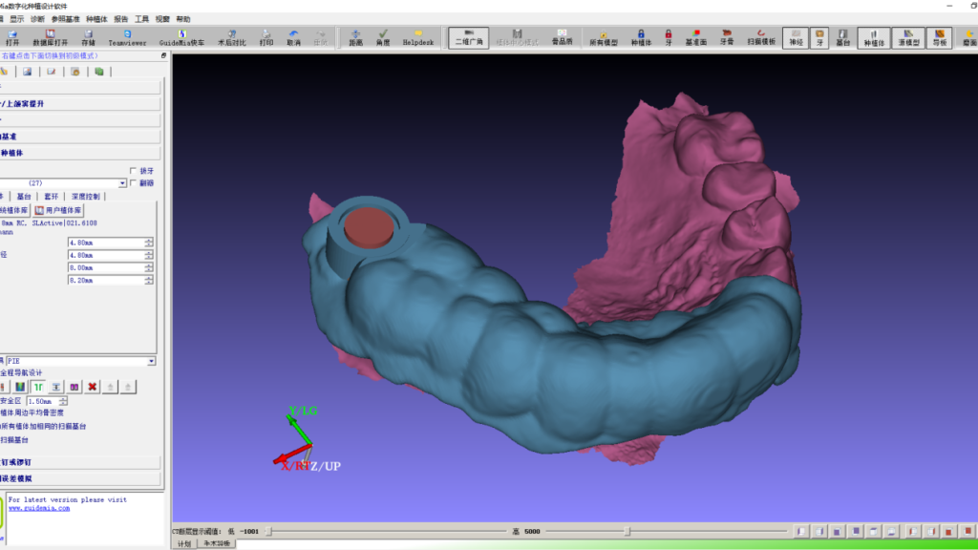Click the 基台 (abutment) toolbar icon
The image size is (978, 550).
pyautogui.click(x=844, y=38)
